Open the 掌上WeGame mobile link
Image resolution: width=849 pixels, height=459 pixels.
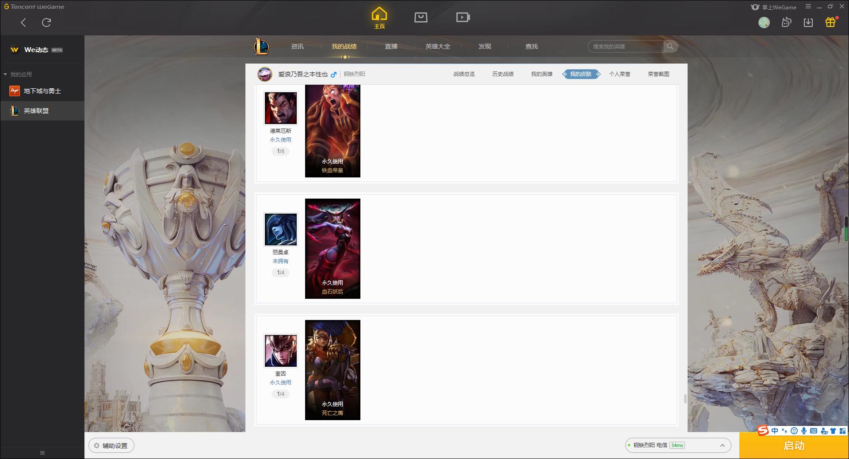tap(774, 7)
